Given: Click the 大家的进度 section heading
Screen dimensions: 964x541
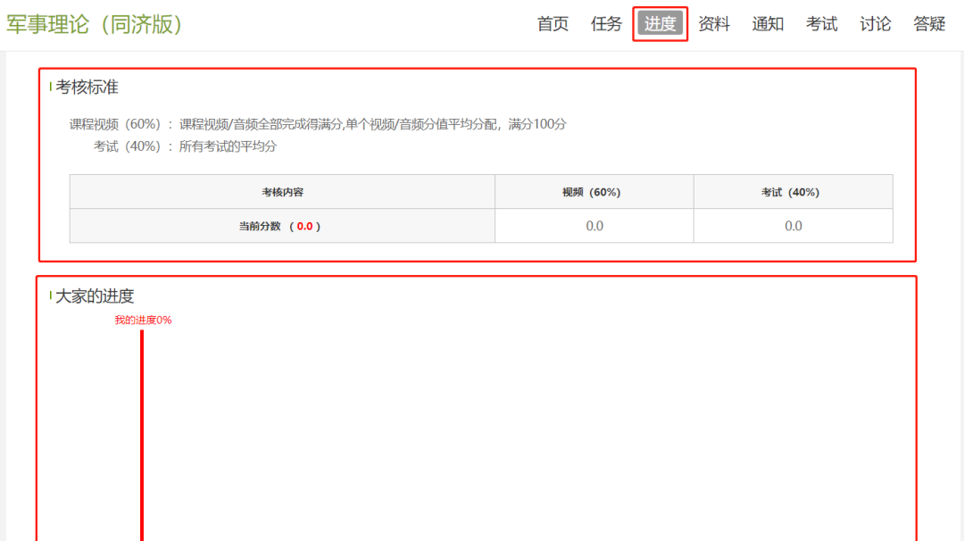Looking at the screenshot, I should click(x=95, y=296).
